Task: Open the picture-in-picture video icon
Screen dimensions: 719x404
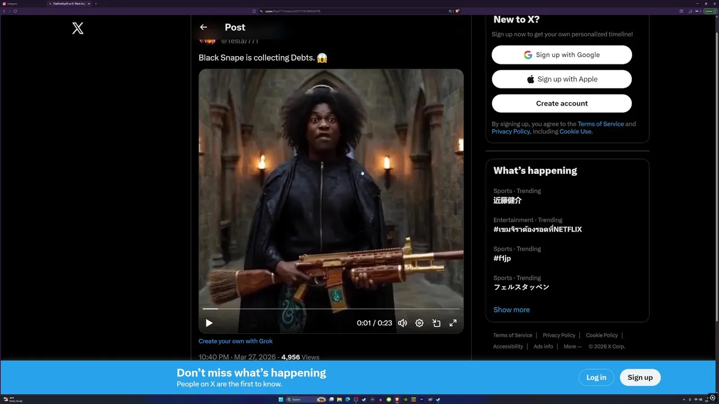Action: tap(436, 323)
